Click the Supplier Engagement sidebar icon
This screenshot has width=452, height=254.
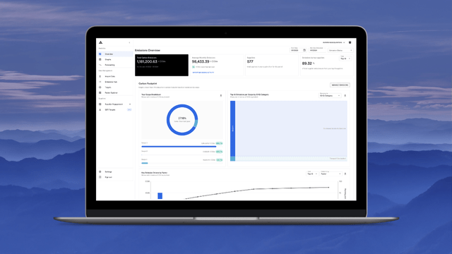[100, 104]
